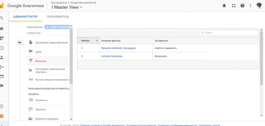Open Conversions flag icon in sidebar
265x126 pixels.
[2, 86]
